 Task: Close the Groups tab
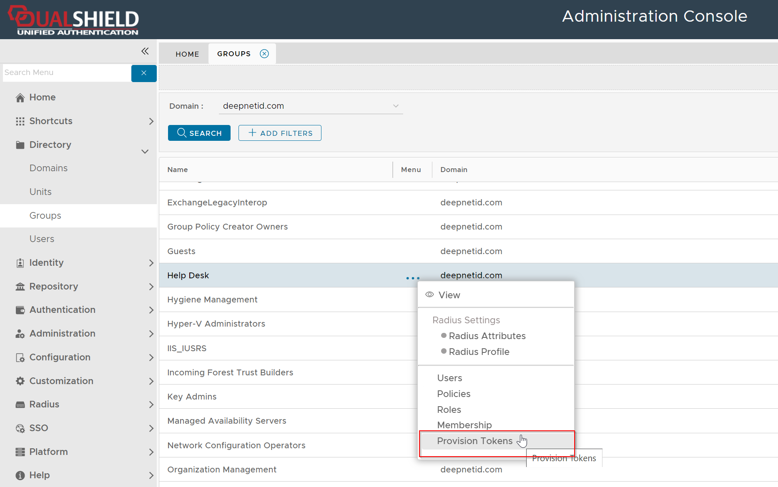click(x=264, y=54)
